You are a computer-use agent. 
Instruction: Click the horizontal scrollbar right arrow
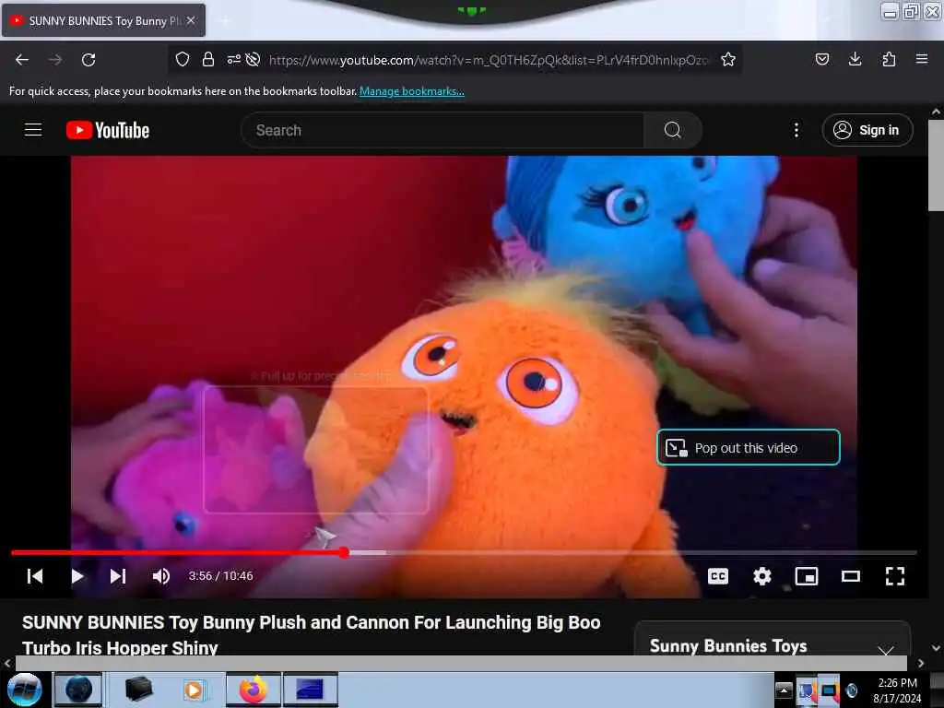tap(921, 663)
